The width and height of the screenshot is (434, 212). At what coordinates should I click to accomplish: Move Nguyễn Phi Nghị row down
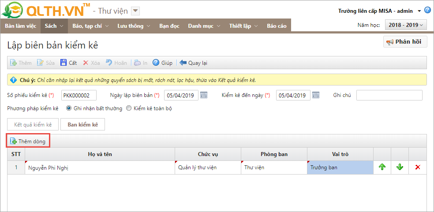[400, 167]
